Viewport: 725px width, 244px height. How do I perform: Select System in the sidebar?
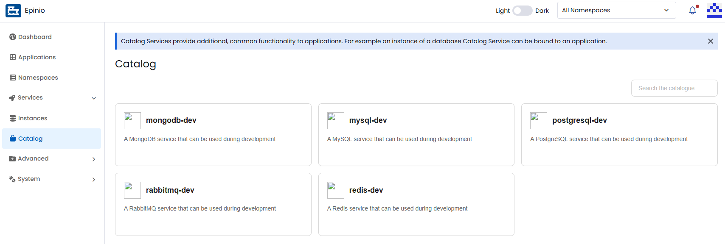(x=52, y=179)
